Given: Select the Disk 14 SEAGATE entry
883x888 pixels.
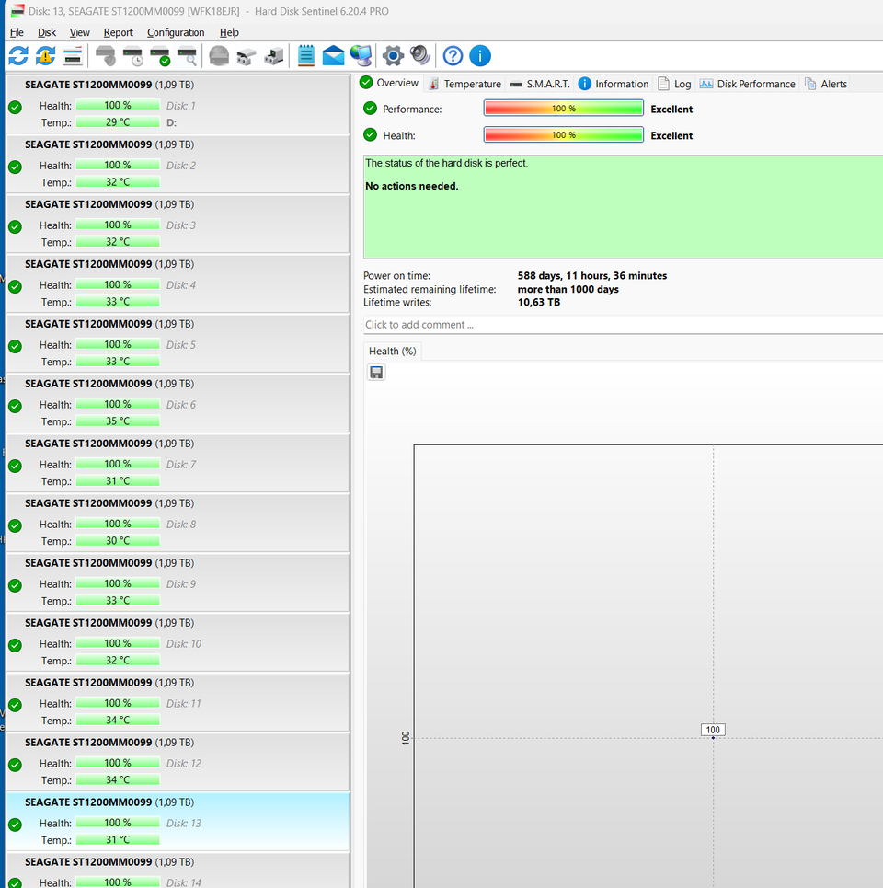Looking at the screenshot, I should (x=178, y=871).
